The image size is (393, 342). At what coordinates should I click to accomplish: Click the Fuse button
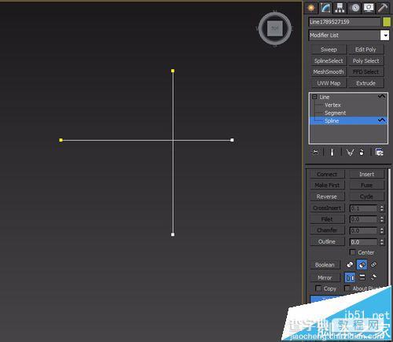coord(366,186)
